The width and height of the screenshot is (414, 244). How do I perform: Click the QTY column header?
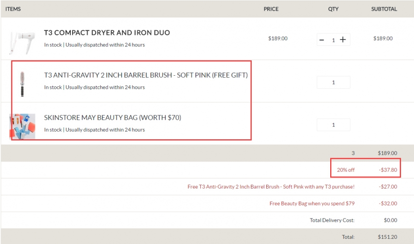click(333, 9)
